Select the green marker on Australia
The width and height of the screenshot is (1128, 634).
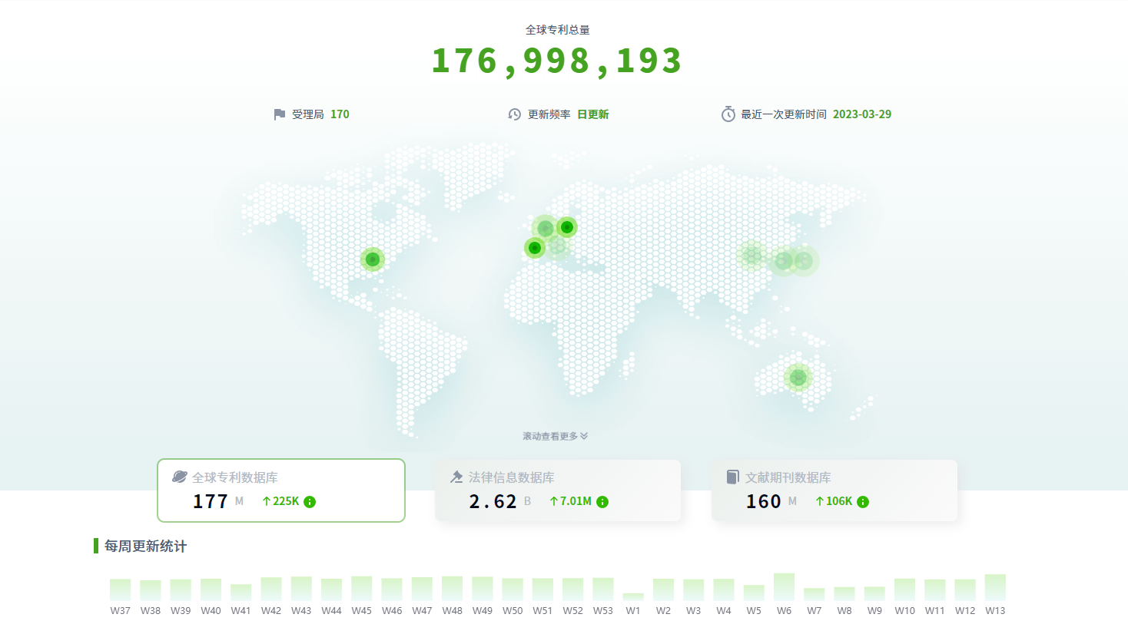click(798, 378)
